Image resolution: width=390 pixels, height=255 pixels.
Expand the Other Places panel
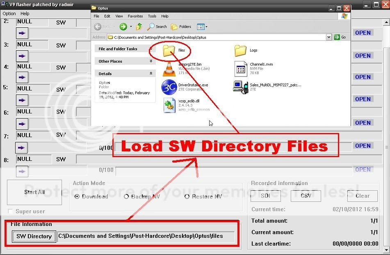pyautogui.click(x=151, y=61)
